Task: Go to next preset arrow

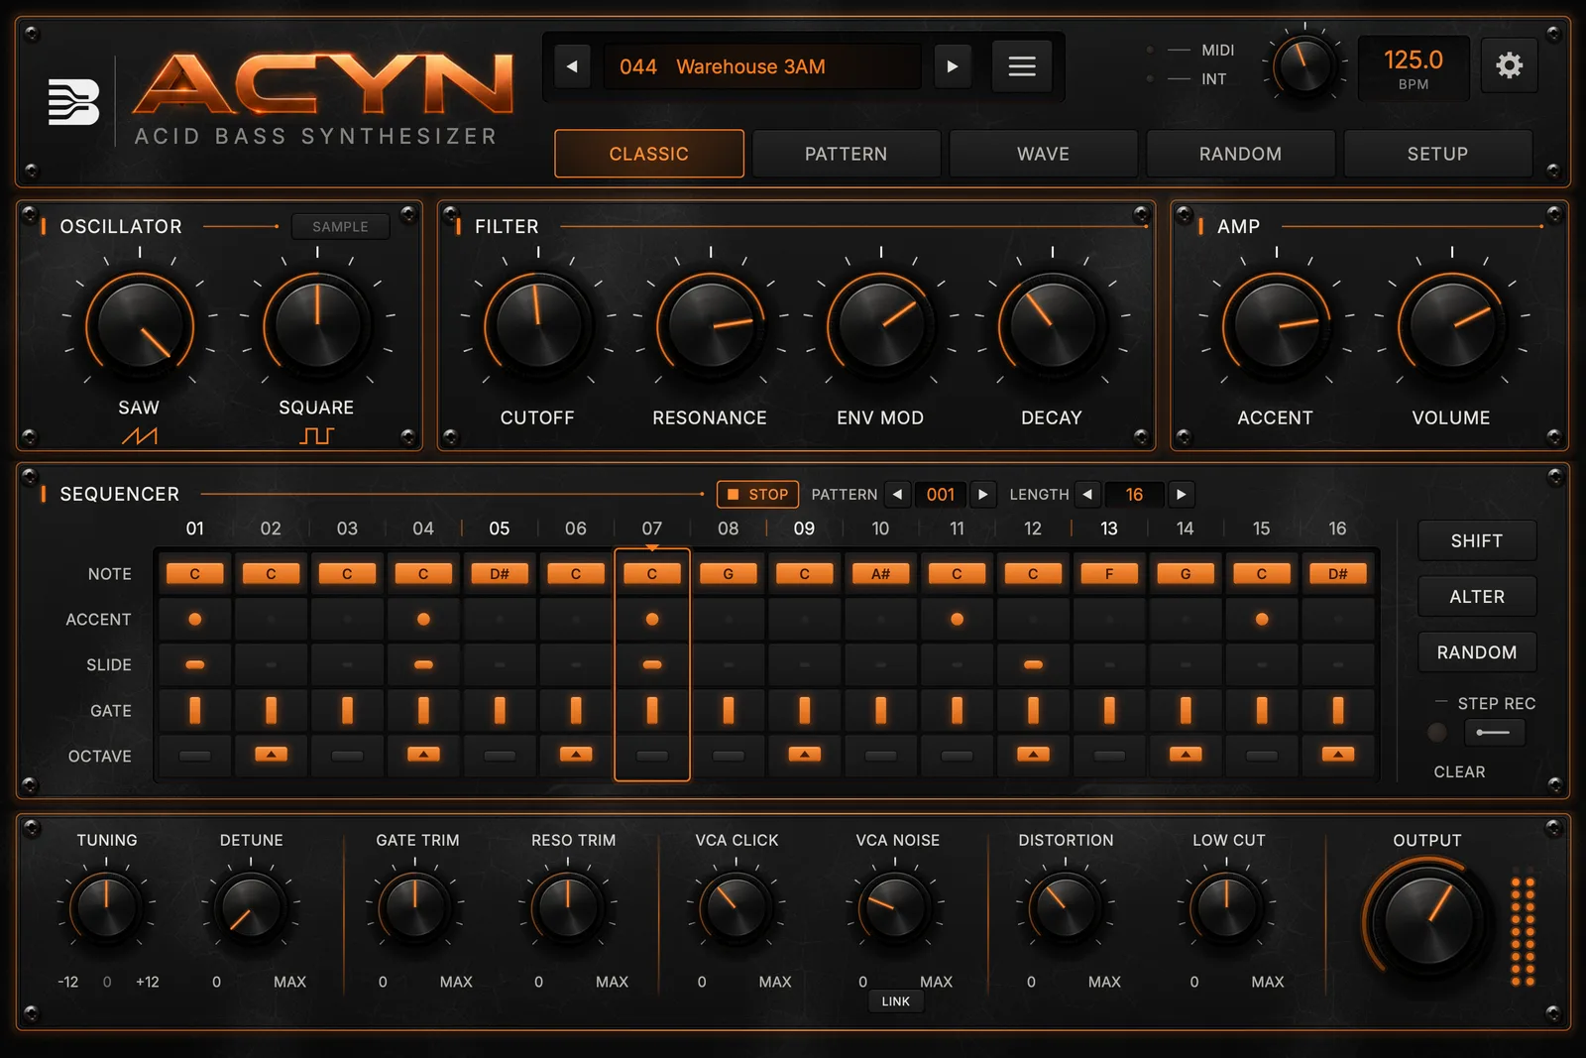Action: 953,66
